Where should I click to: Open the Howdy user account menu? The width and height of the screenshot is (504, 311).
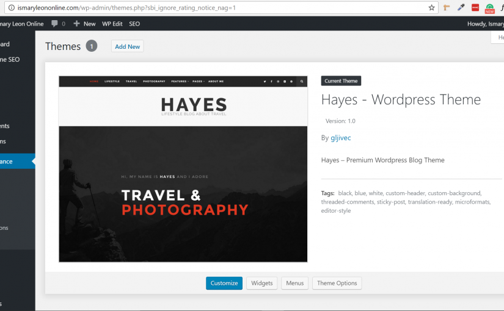pyautogui.click(x=485, y=24)
